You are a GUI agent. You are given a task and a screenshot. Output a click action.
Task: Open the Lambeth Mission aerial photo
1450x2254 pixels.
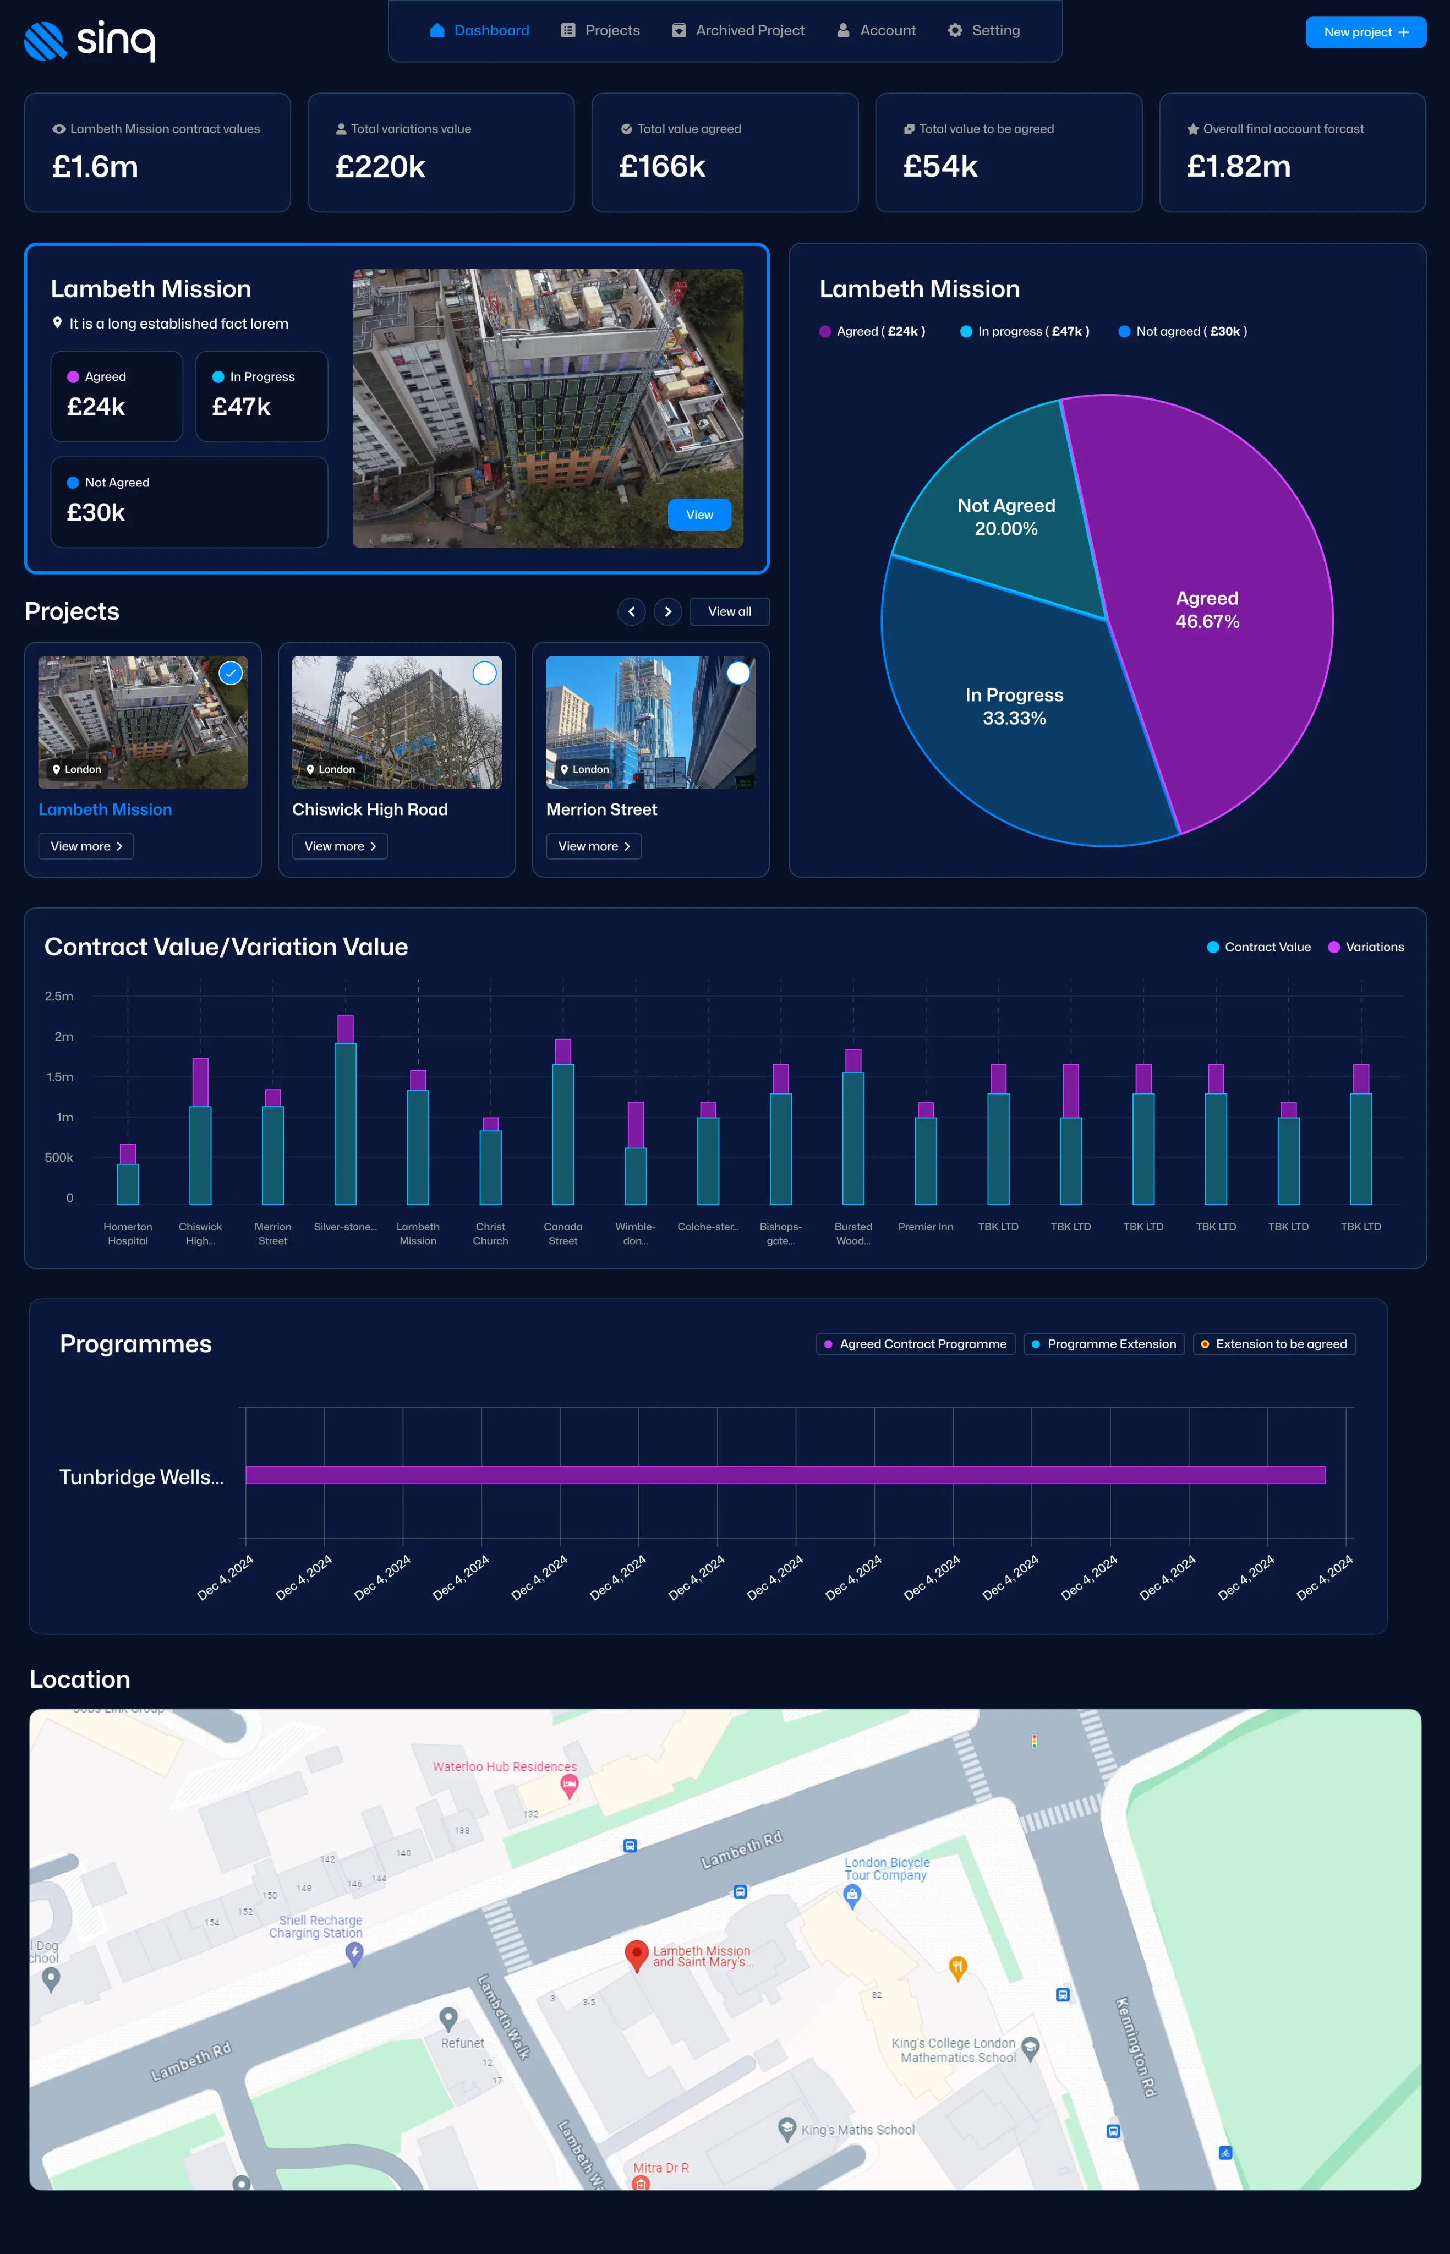(547, 408)
